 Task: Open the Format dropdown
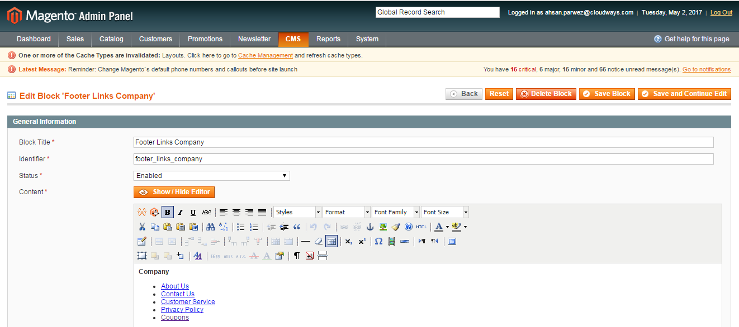point(347,212)
